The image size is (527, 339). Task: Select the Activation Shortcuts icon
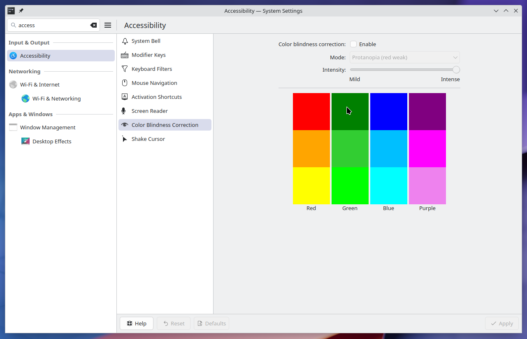(x=125, y=97)
